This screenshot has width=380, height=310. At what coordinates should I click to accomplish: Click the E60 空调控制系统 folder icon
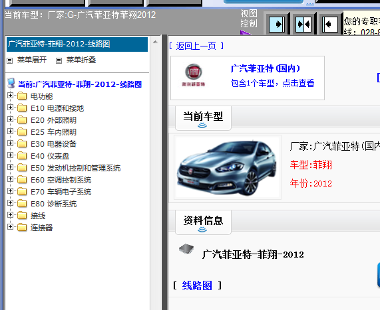click(22, 180)
